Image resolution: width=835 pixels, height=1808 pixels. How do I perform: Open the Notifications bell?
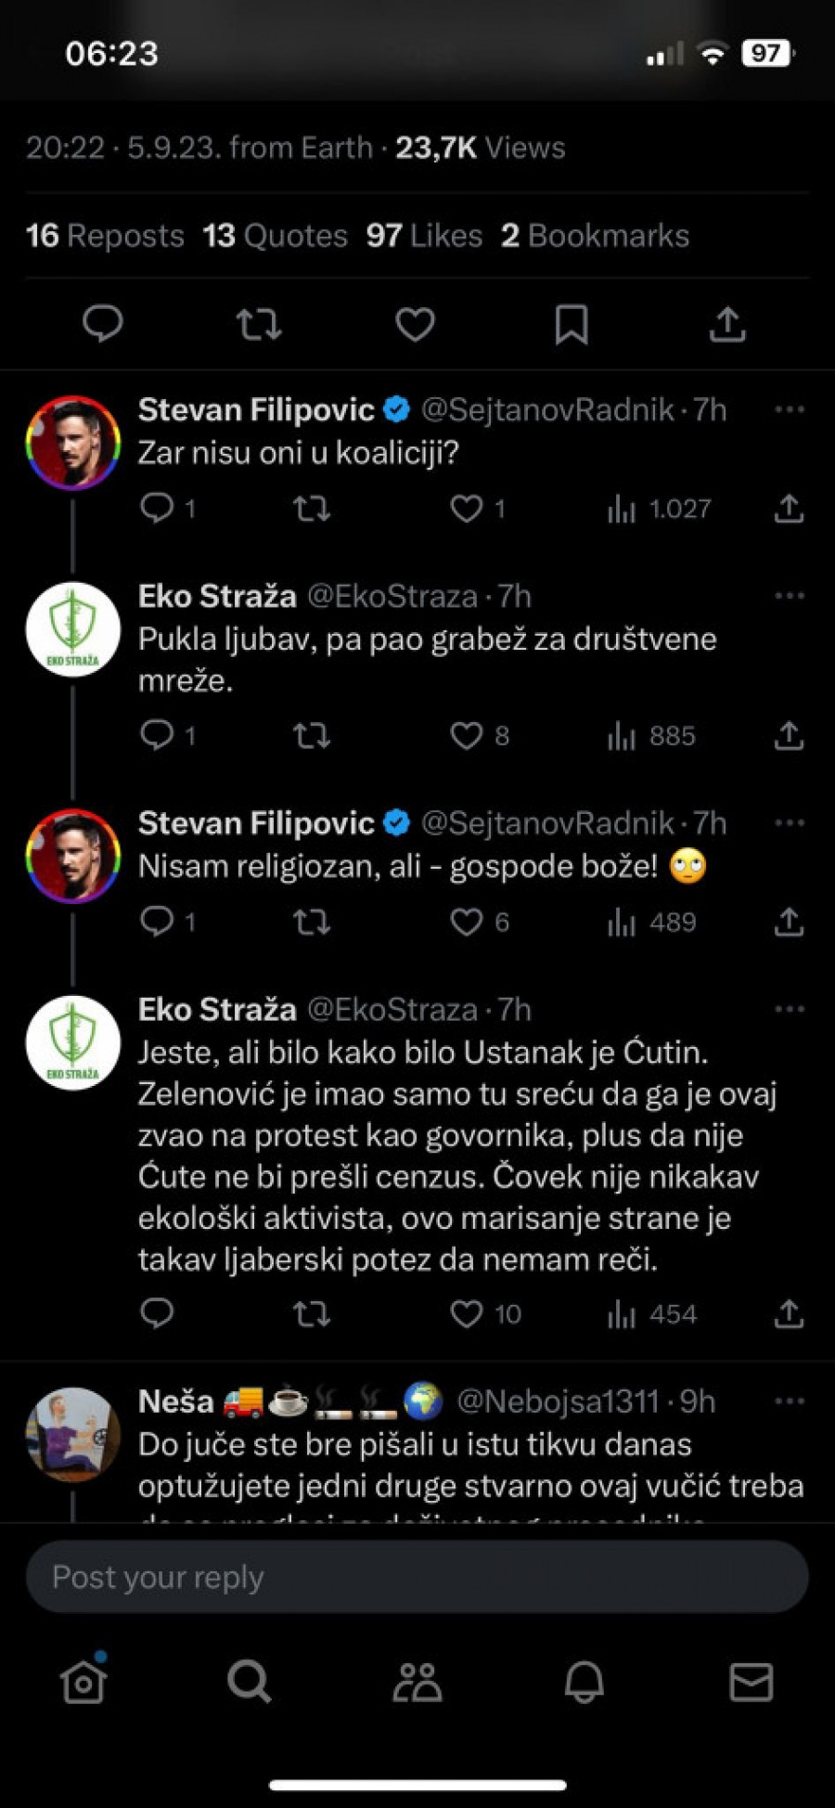584,1681
